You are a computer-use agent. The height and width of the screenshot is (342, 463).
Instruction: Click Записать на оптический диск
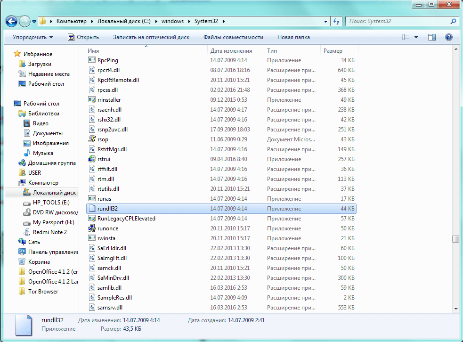151,37
